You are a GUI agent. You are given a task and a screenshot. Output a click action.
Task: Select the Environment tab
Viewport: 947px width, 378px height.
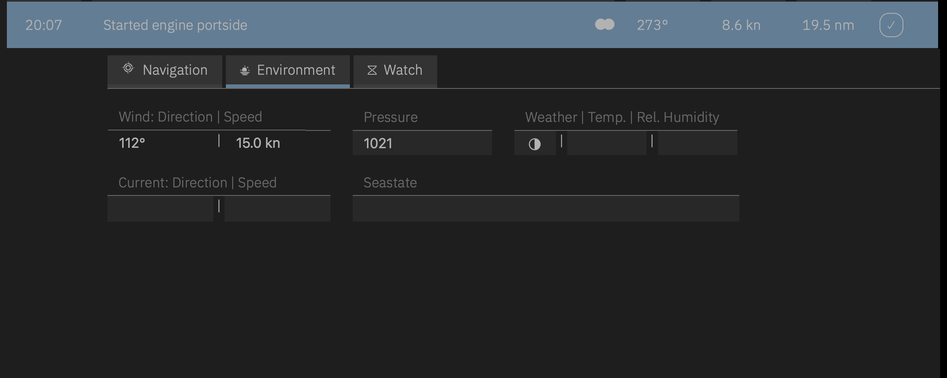288,70
